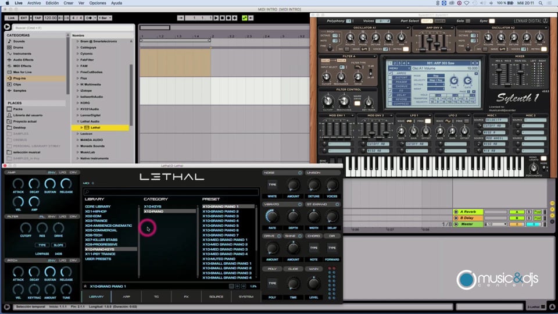Enable the Sylenth1 Sync switch
This screenshot has width=558, height=314.
pyautogui.click(x=492, y=21)
